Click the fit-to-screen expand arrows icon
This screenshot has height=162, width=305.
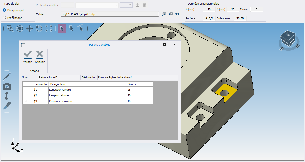pos(49,28)
